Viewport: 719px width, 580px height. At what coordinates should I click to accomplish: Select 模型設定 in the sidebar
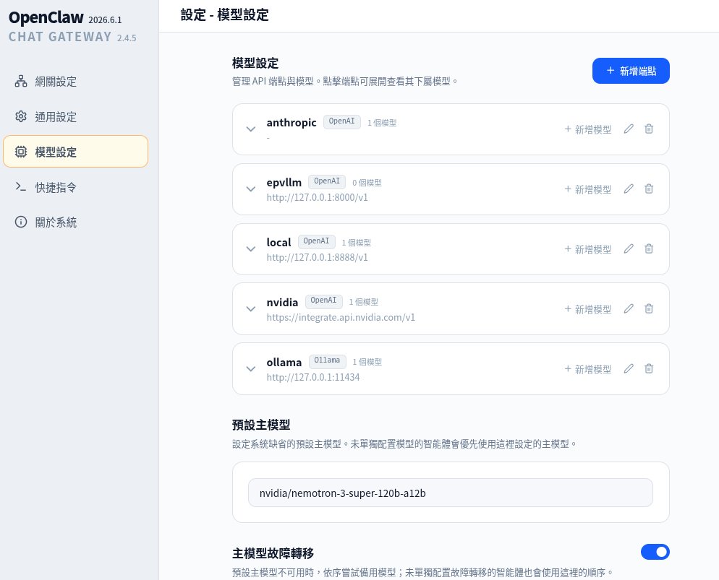coord(76,152)
